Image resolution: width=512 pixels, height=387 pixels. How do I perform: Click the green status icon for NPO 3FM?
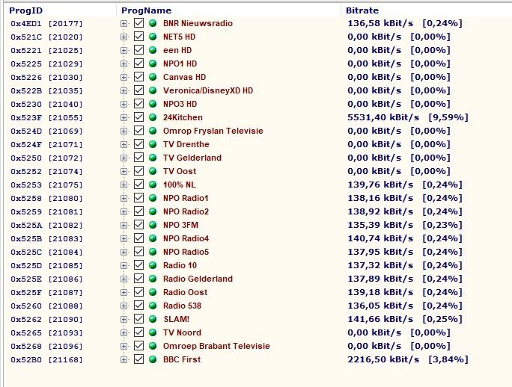tap(153, 225)
